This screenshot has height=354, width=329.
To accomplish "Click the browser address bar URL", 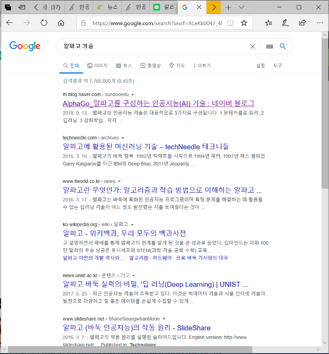I will pos(157,23).
